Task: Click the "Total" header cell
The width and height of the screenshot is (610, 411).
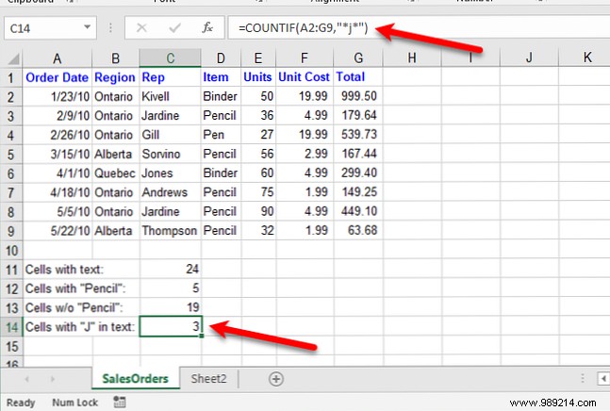Action: 358,77
